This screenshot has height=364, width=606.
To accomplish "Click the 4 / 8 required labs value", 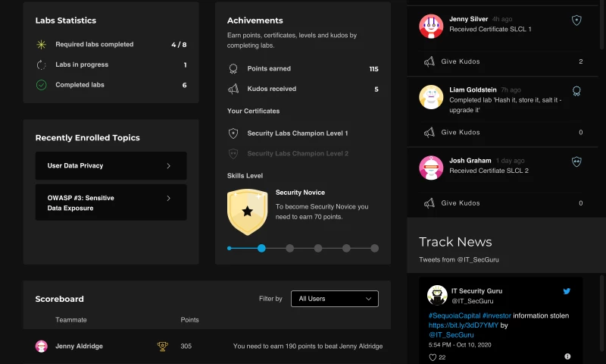I will [179, 45].
